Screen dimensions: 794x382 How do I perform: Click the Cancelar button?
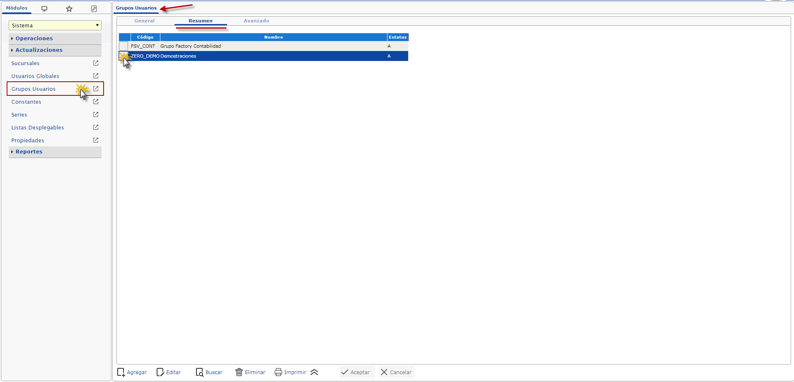[396, 372]
